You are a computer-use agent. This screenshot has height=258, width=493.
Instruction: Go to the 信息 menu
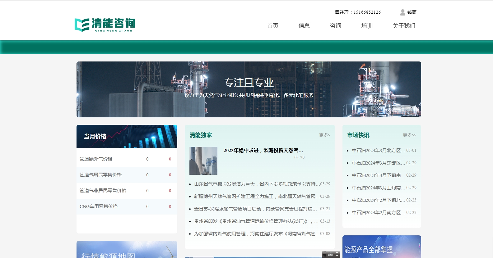click(304, 26)
